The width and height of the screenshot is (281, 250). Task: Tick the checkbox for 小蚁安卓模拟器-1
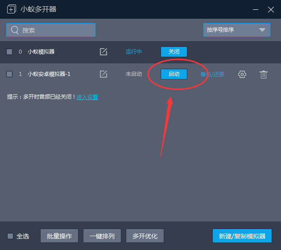click(9, 74)
